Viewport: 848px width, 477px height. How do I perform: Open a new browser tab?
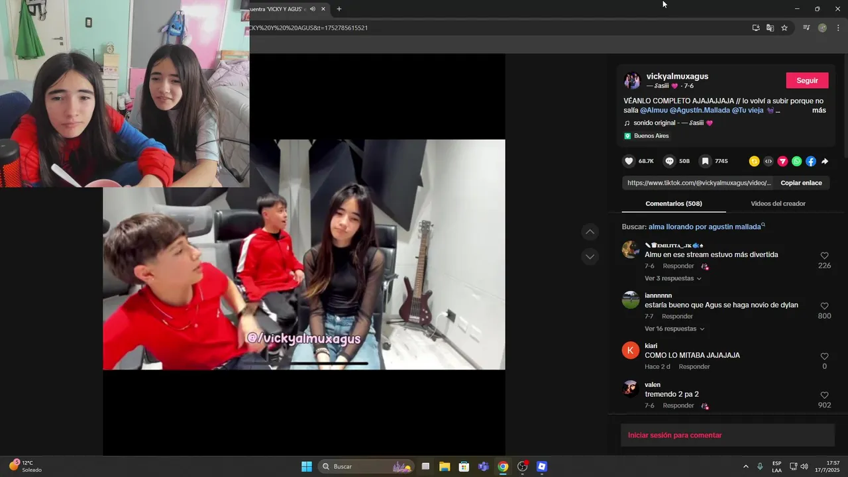339,9
